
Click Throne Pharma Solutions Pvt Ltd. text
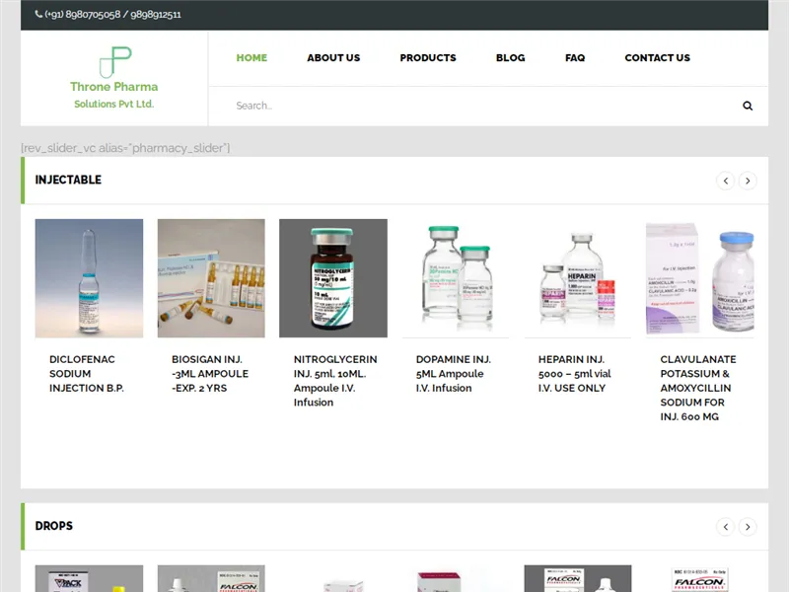[113, 95]
